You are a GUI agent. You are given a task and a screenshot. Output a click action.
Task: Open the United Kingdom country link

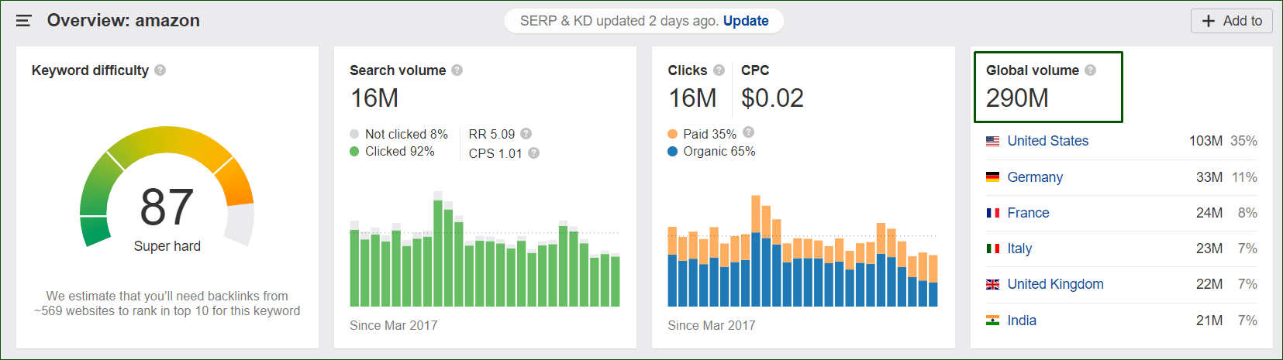[1055, 284]
